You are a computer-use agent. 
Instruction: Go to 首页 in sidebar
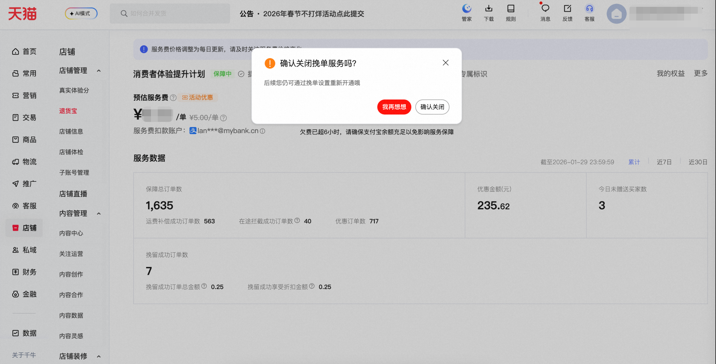24,51
